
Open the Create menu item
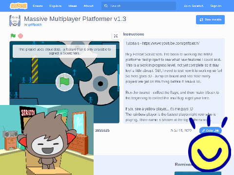tap(38, 6)
